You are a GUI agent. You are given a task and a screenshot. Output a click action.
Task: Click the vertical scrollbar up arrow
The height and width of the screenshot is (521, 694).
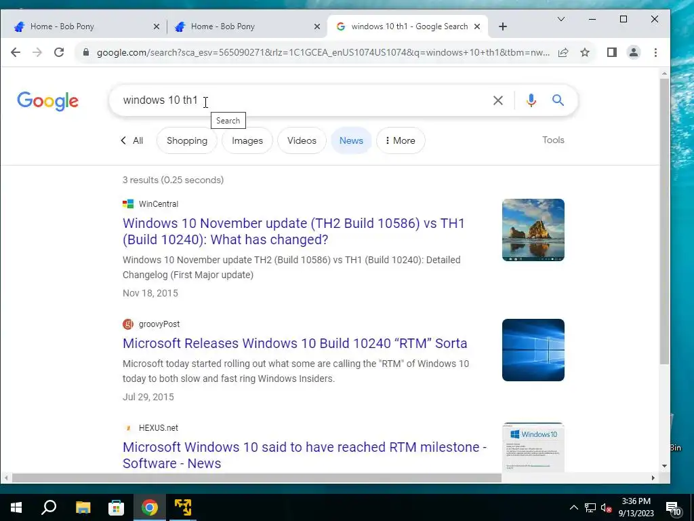[664, 73]
